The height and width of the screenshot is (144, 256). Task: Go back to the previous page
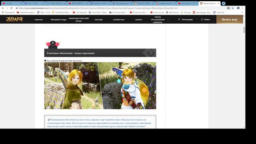[3, 8]
